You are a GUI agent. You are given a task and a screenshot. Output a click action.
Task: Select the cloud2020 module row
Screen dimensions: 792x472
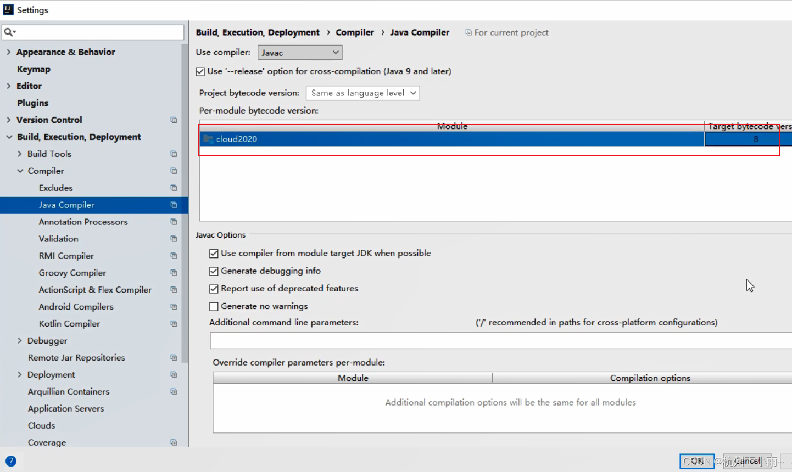[452, 139]
